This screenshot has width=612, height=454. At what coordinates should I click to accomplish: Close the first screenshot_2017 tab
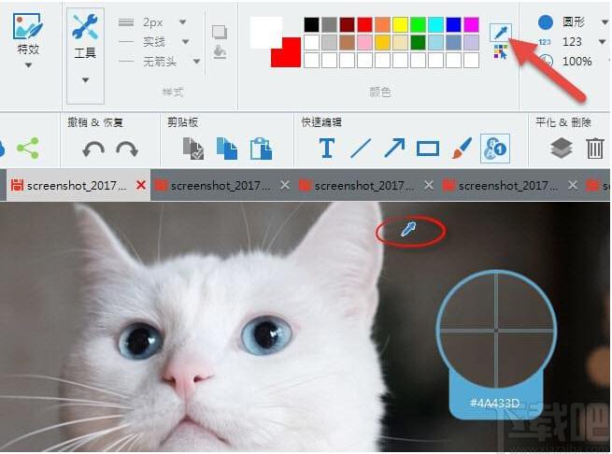point(141,185)
